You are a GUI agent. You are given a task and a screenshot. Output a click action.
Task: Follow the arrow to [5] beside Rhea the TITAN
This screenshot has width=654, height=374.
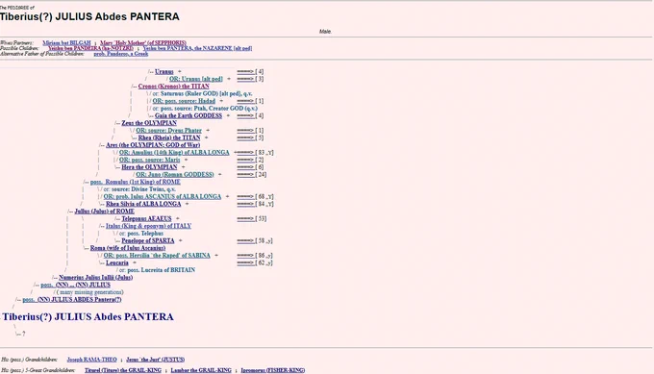coord(245,137)
